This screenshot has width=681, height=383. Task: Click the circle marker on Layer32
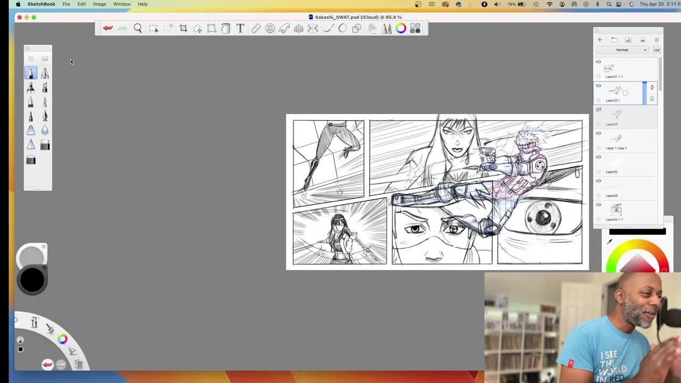coord(599,172)
